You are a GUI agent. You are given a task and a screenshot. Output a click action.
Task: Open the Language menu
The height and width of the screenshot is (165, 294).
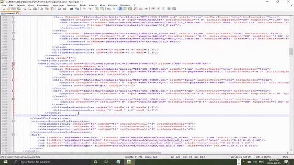pyautogui.click(x=57, y=5)
